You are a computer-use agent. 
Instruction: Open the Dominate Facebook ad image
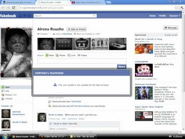(144, 93)
